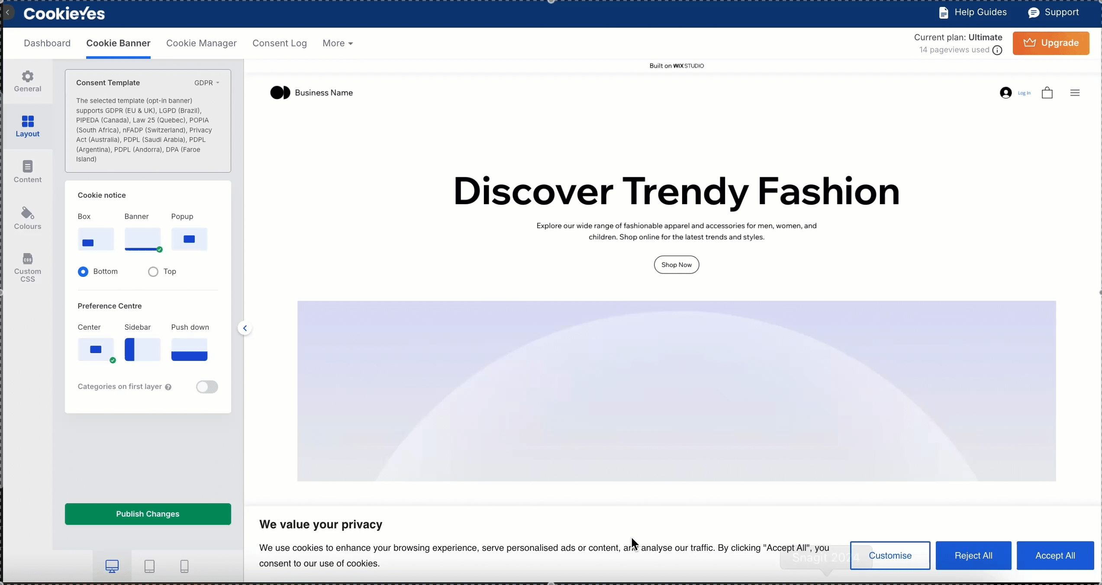This screenshot has width=1102, height=585.
Task: Choose the Popup cookie notice layout
Action: click(189, 239)
